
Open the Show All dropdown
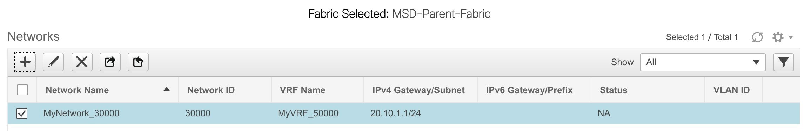tap(703, 62)
